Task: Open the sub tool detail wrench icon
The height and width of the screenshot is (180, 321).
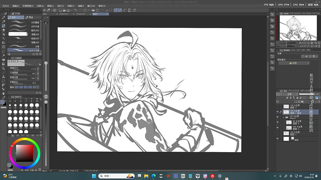Action: coord(40,93)
